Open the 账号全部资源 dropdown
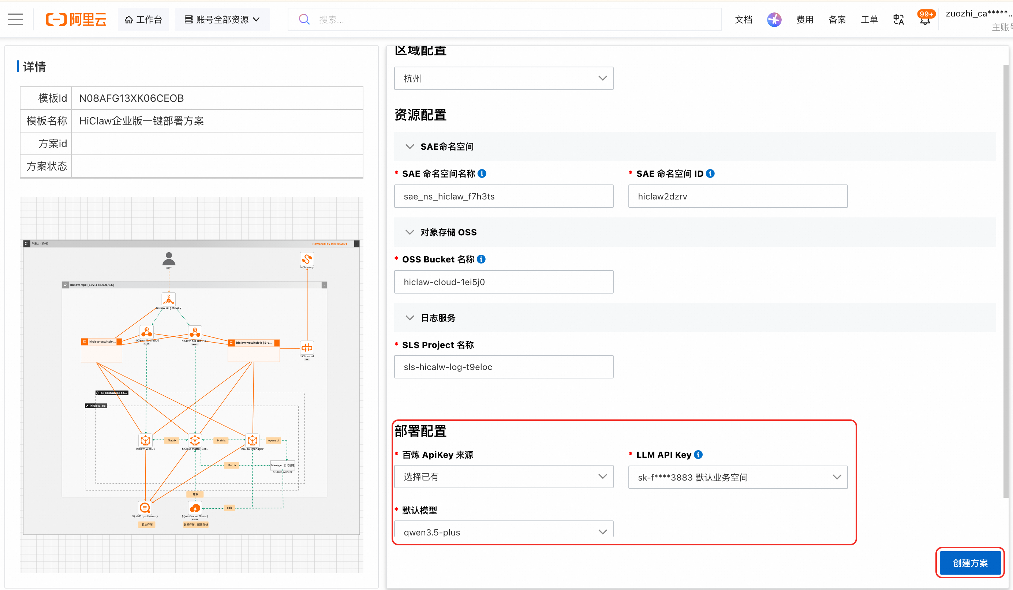Screen dimensions: 1013x590 (222, 19)
